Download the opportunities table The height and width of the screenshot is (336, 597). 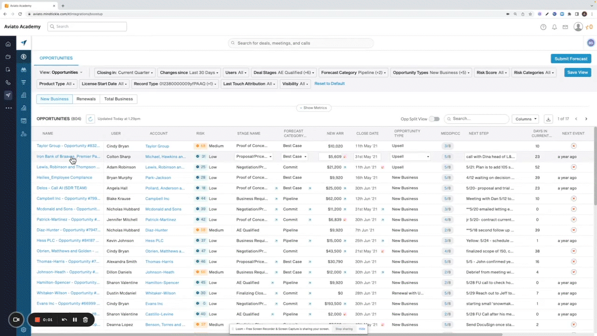pyautogui.click(x=548, y=119)
